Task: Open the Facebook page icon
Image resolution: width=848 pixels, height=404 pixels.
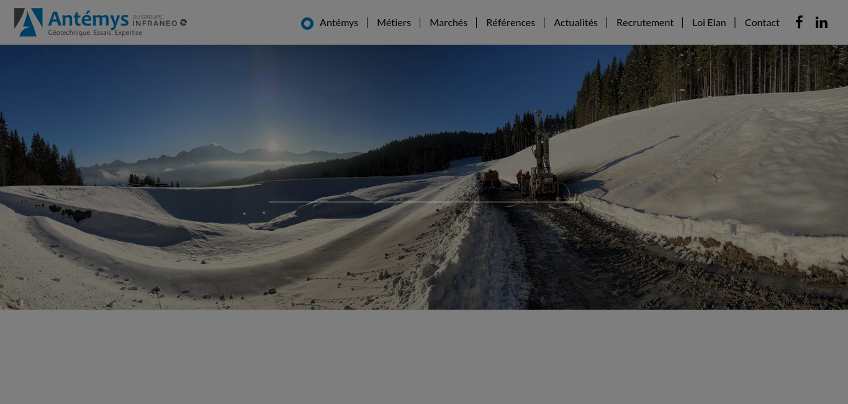Action: click(x=799, y=22)
